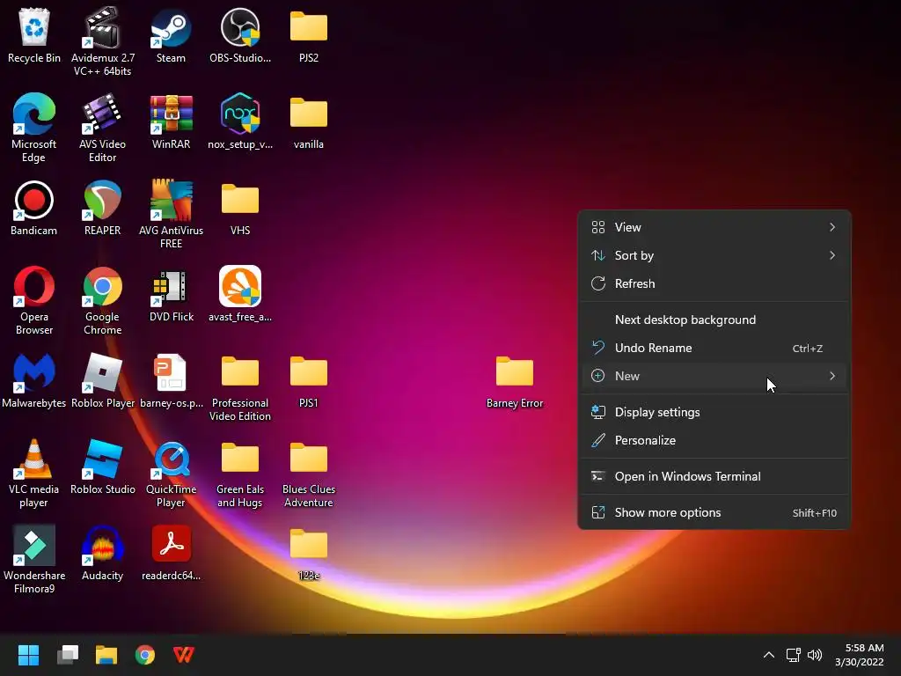Open the network status tray icon

tap(794, 655)
